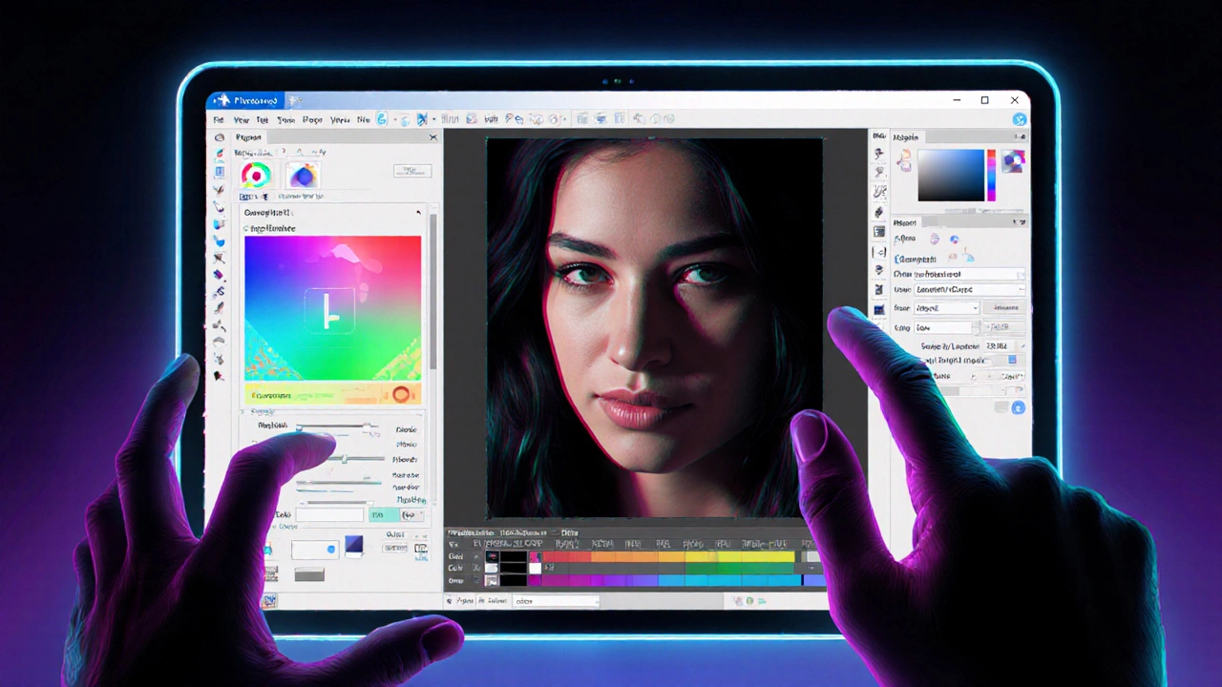Click the orange circle on the yellow gradient bar
This screenshot has height=687, width=1222.
(401, 395)
